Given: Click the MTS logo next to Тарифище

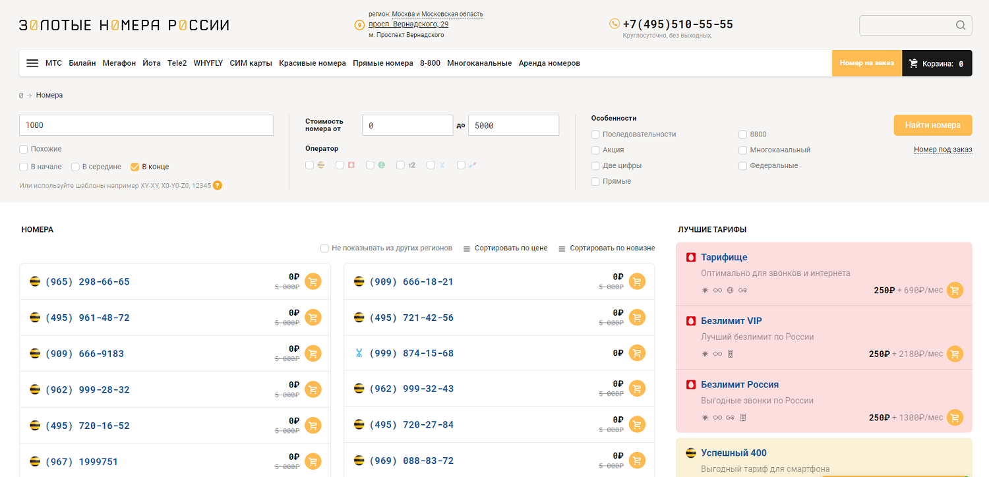Looking at the screenshot, I should (x=691, y=257).
